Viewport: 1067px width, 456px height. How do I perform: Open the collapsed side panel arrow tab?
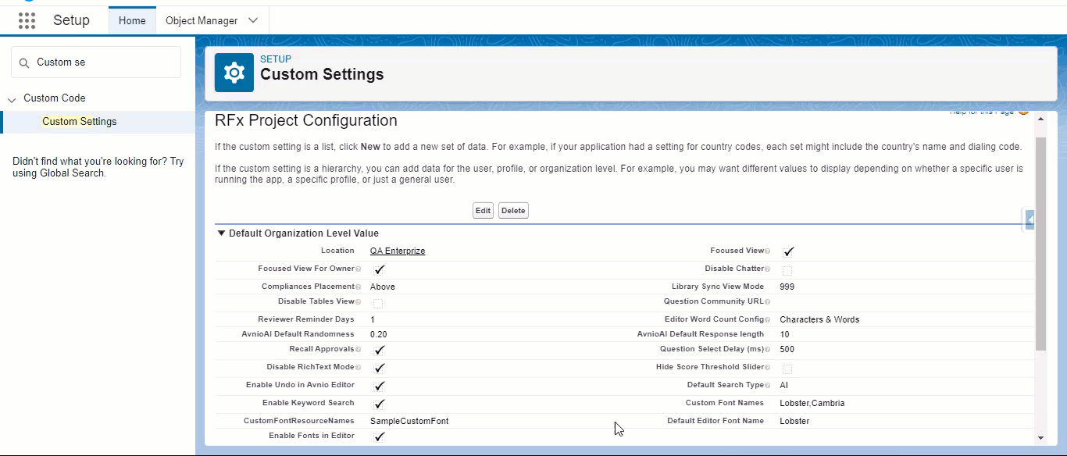pos(1030,219)
